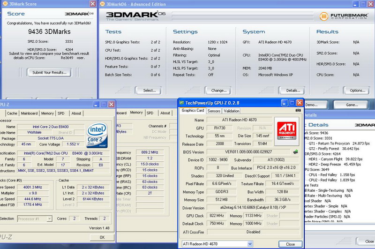375x249 pixels.
Task: Select CPU1 - Red Valley result
Action: pos(331,175)
